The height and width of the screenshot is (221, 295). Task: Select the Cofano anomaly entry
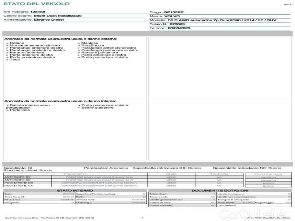15,43
